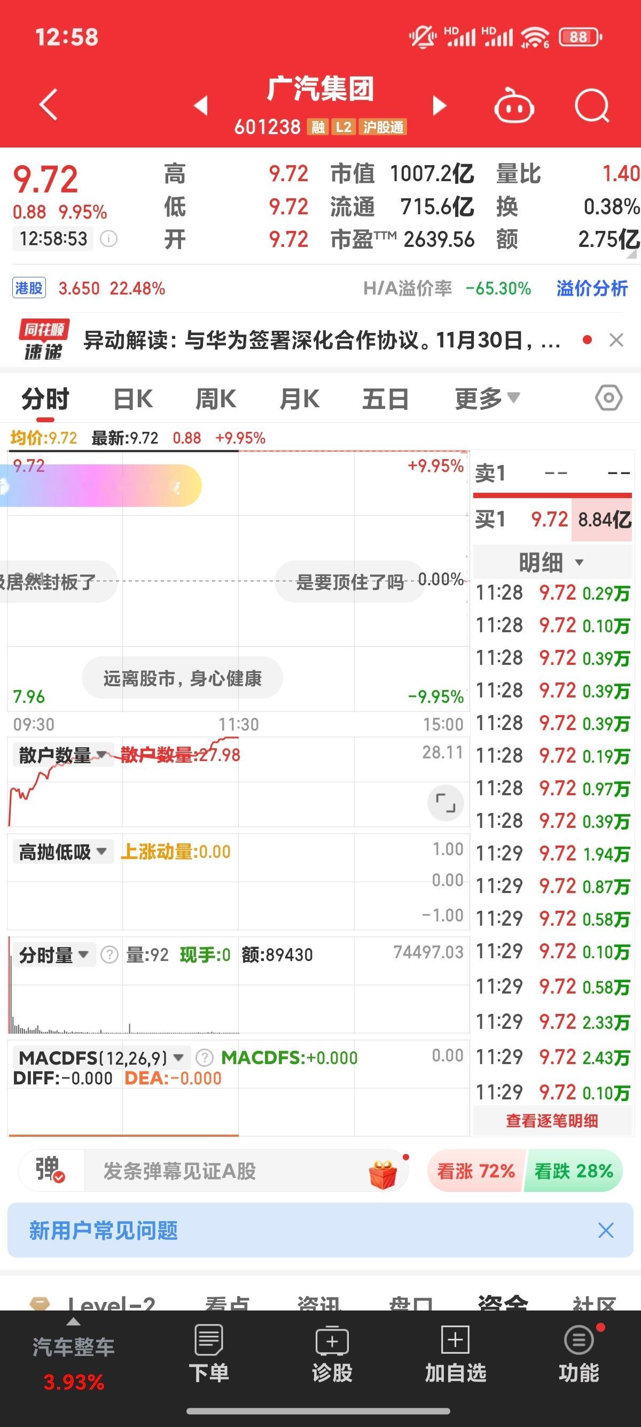Tap the 市盈TTM 2639.56 value
The height and width of the screenshot is (1427, 641).
439,239
